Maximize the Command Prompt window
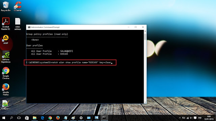This screenshot has height=121, width=216. 136,27
